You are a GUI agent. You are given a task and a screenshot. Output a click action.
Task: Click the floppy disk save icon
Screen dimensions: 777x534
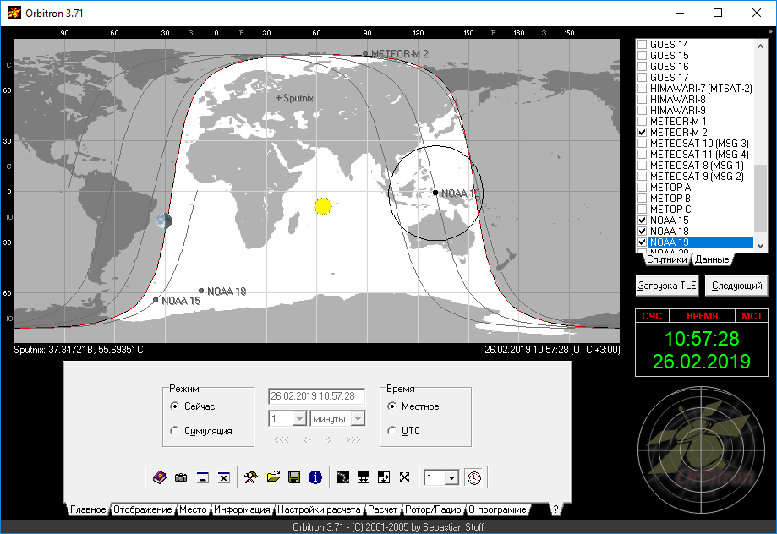pos(294,477)
